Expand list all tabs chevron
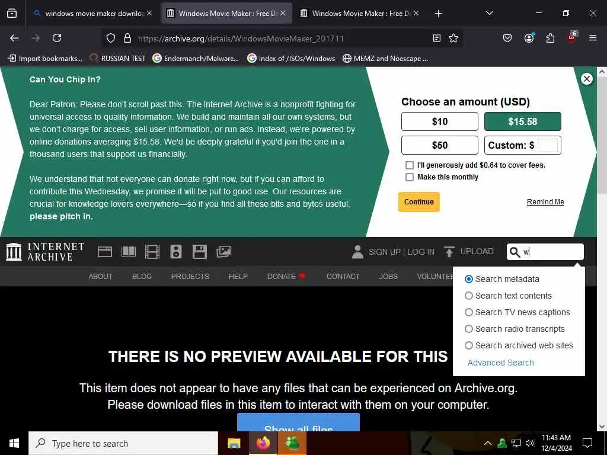Viewport: 607px width, 455px height. (489, 13)
